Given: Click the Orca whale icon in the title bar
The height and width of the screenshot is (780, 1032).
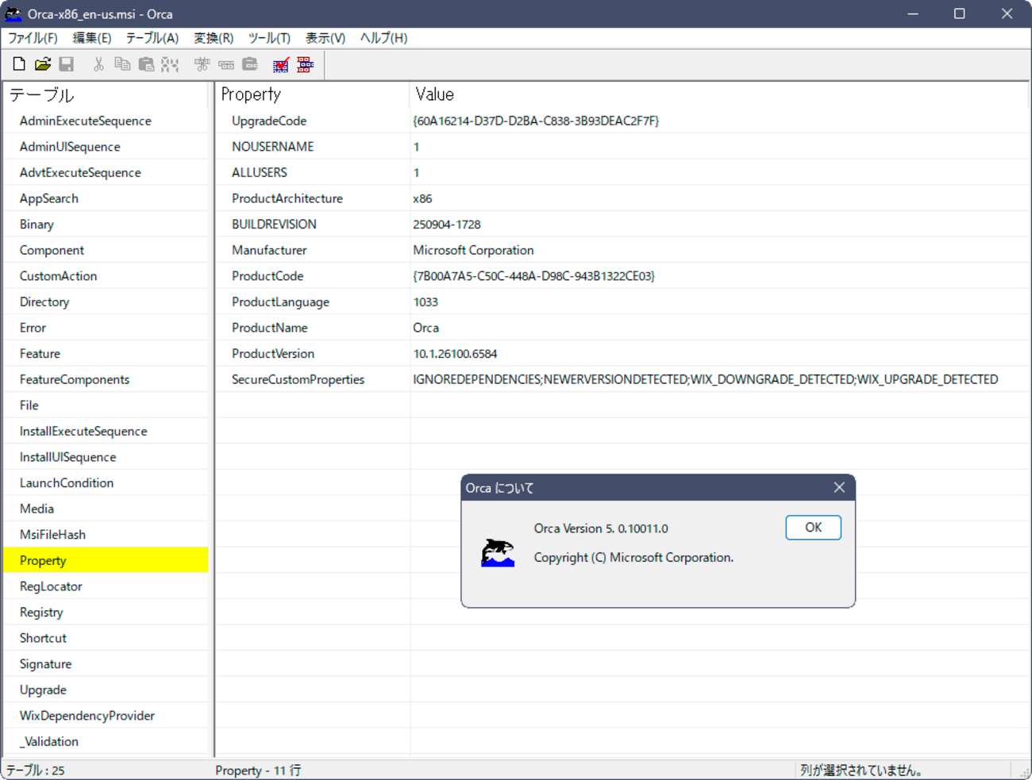Looking at the screenshot, I should tap(14, 13).
